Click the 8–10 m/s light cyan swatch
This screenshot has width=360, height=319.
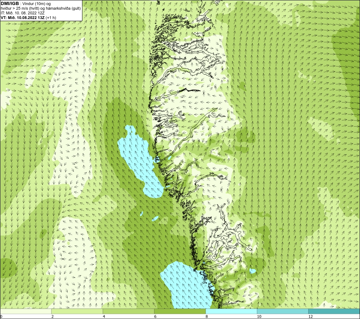click(x=231, y=311)
